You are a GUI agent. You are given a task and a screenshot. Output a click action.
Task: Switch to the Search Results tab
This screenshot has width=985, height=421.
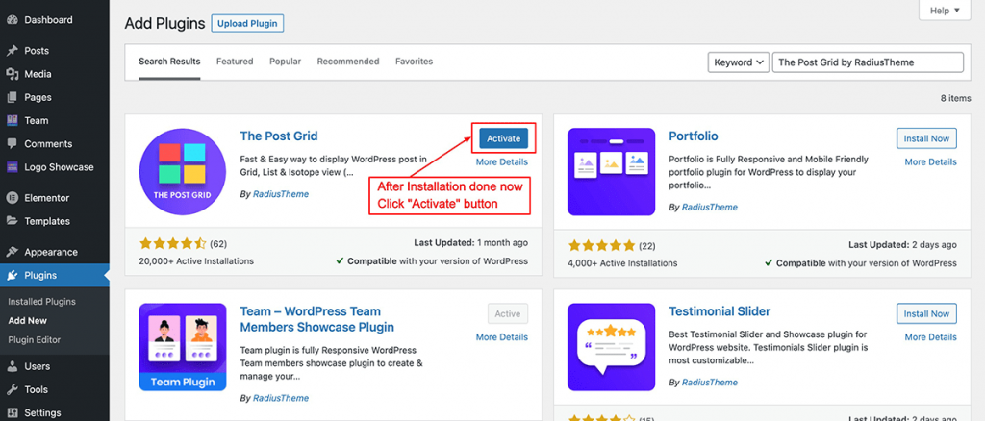[x=169, y=62]
